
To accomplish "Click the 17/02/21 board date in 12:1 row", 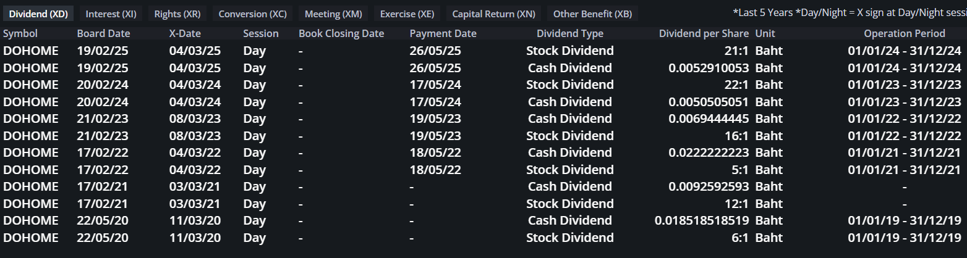I will pos(103,204).
